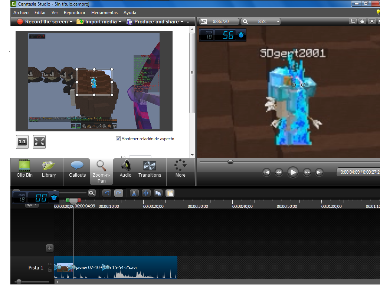The width and height of the screenshot is (380, 285).
Task: Expand Record the screen dropdown arrow
Action: click(71, 22)
